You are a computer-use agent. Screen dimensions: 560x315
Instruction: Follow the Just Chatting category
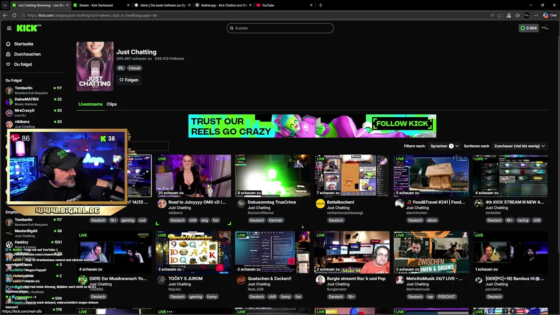(129, 80)
